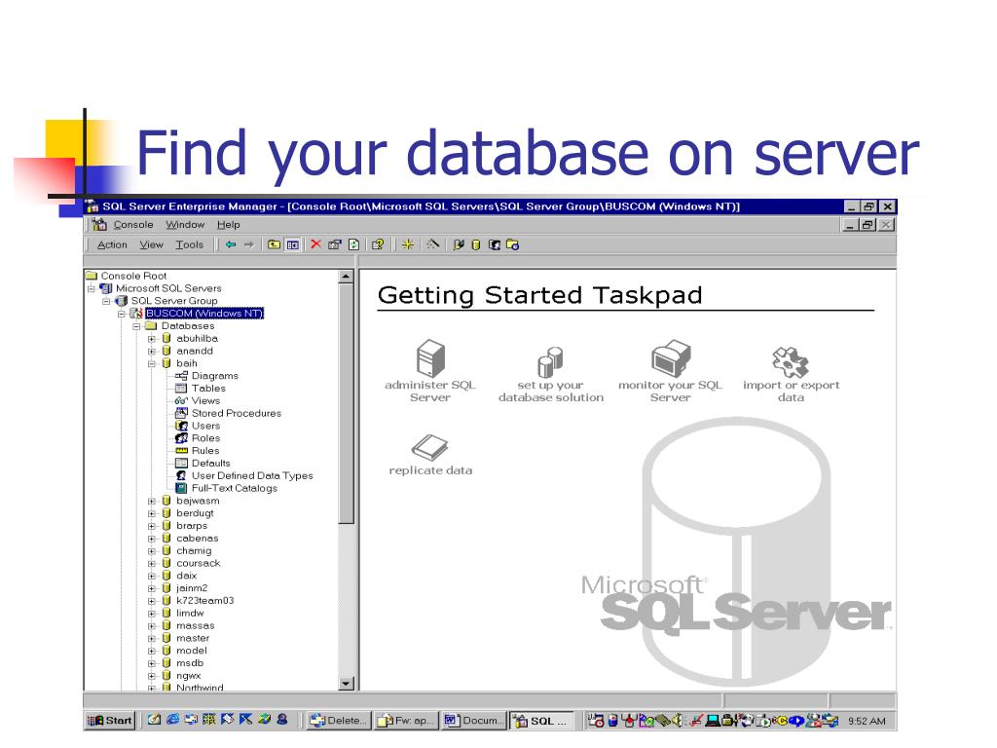This screenshot has width=997, height=748.
Task: Collapse the baih database node
Action: pyautogui.click(x=151, y=364)
